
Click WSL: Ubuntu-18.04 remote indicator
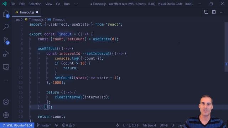(17, 125)
